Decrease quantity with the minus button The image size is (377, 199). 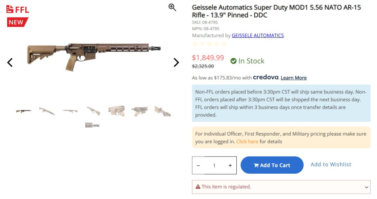[198, 166]
